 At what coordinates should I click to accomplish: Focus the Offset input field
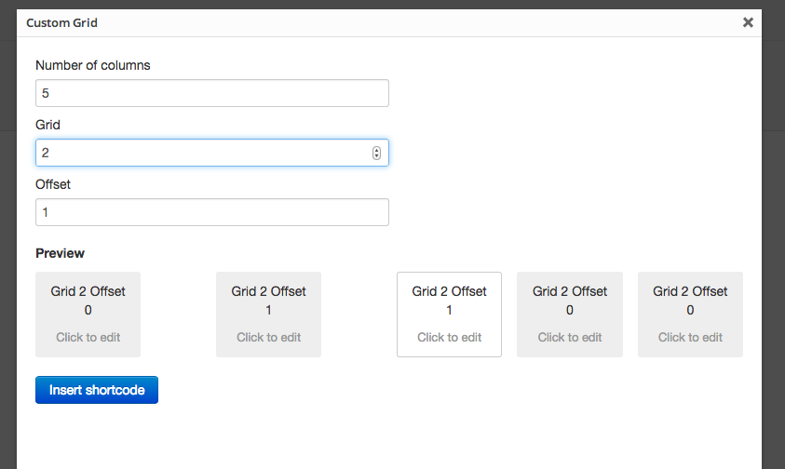click(x=212, y=212)
